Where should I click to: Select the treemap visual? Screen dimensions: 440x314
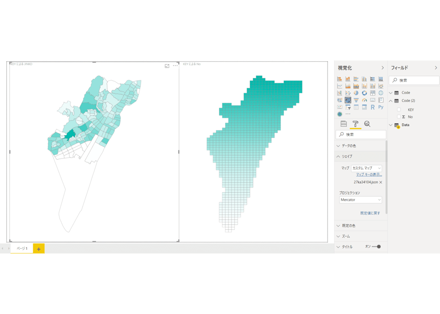tap(373, 93)
